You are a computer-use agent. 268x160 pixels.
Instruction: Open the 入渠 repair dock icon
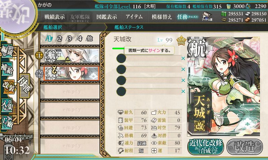[7, 105]
